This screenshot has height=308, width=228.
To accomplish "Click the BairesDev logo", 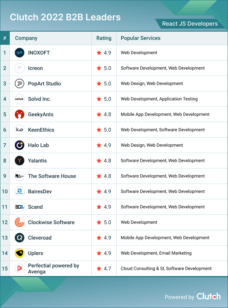I will [20, 191].
